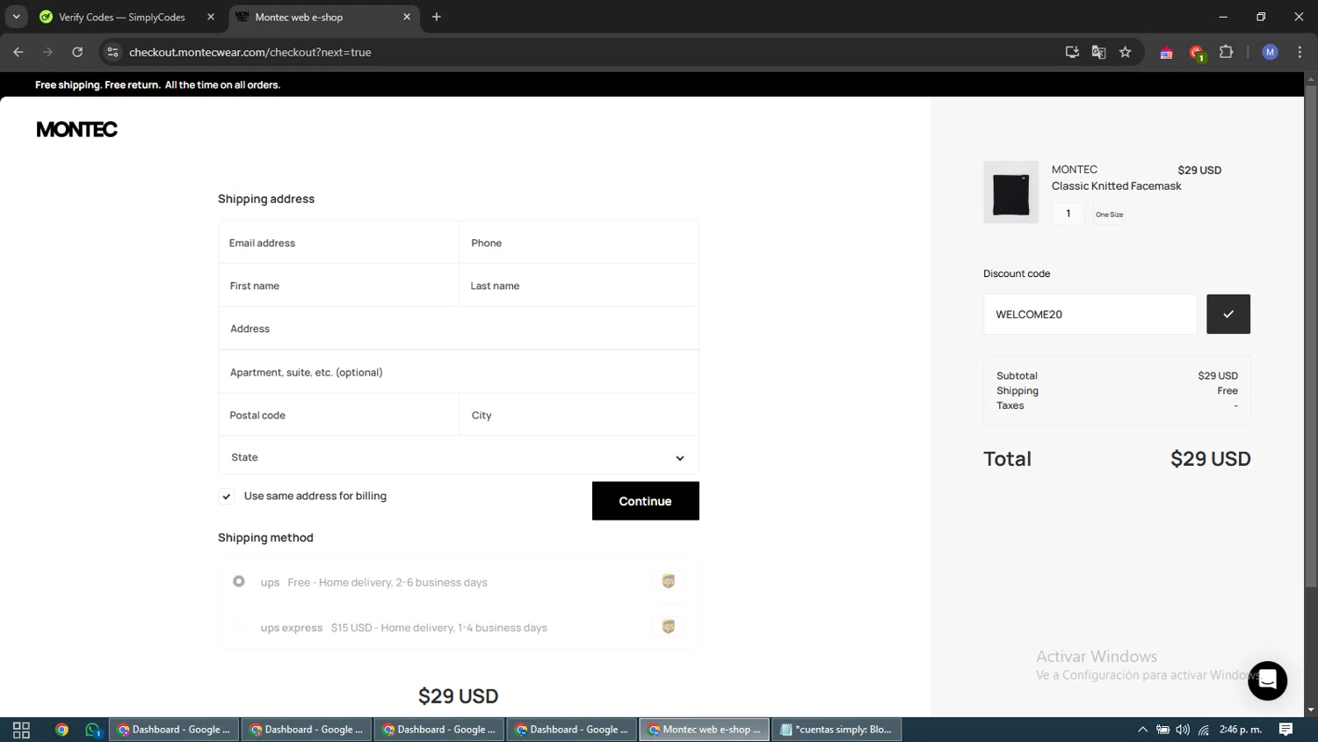Click Classic Knitted Facemask product name

pyautogui.click(x=1117, y=185)
